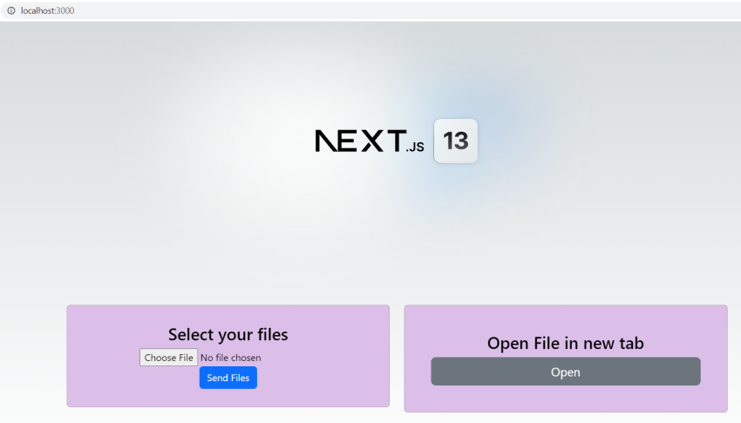The height and width of the screenshot is (423, 741).
Task: Click the small .JS suffix of the logo
Action: [x=415, y=147]
